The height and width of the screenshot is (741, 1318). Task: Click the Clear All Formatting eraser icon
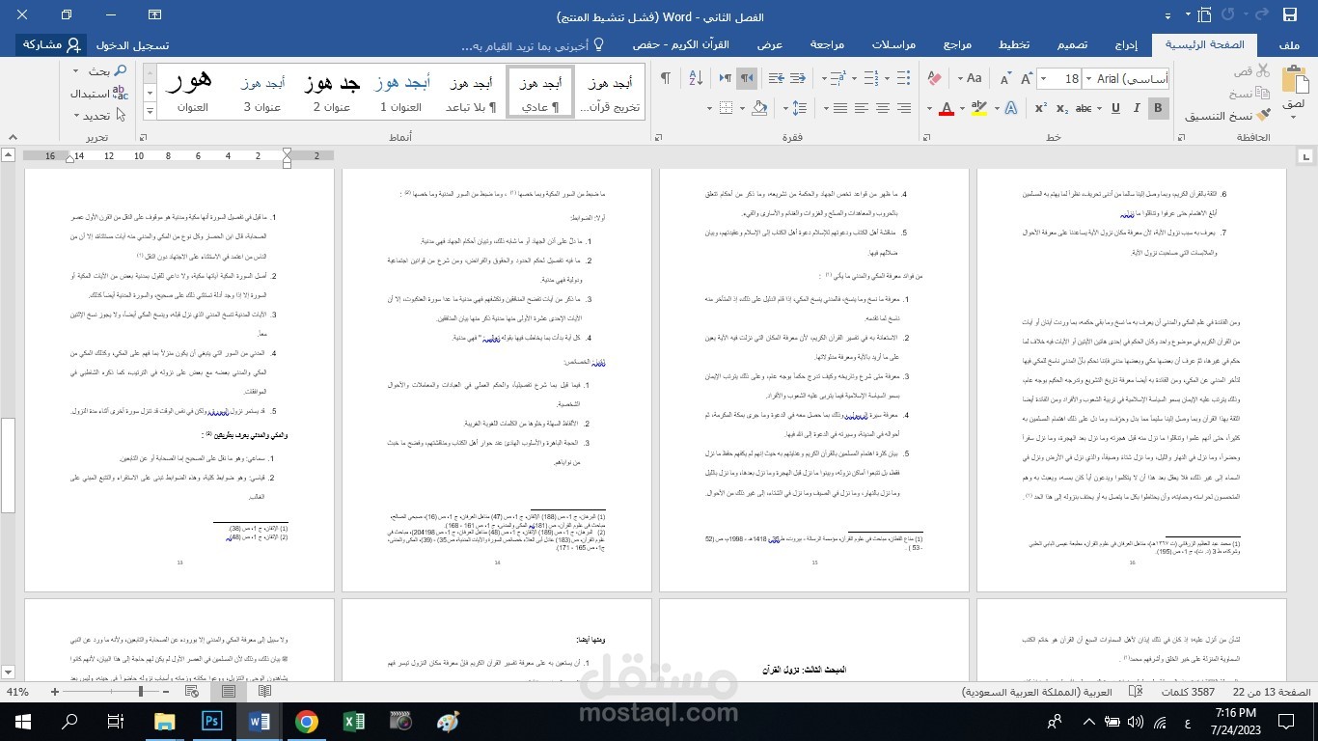[934, 78]
